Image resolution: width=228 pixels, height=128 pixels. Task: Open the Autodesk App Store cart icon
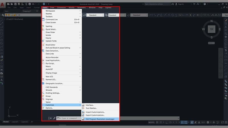[x=194, y=4]
